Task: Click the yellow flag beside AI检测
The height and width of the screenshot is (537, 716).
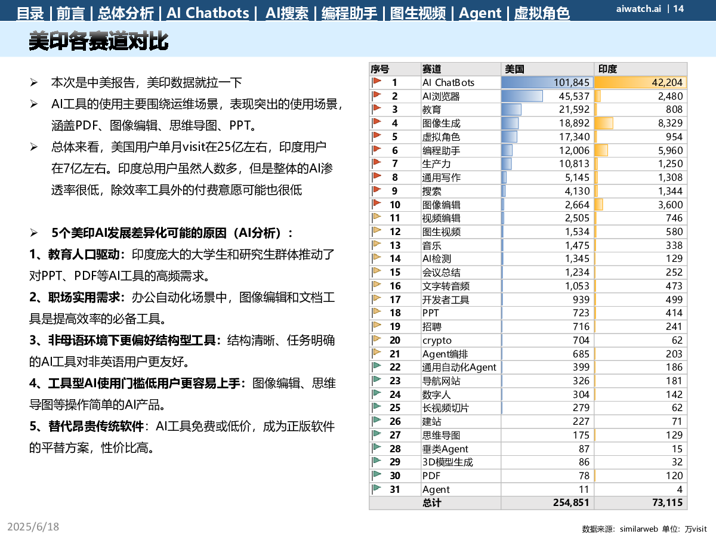Action: (376, 258)
